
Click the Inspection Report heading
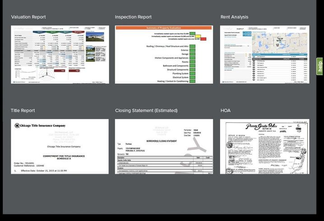(x=133, y=17)
